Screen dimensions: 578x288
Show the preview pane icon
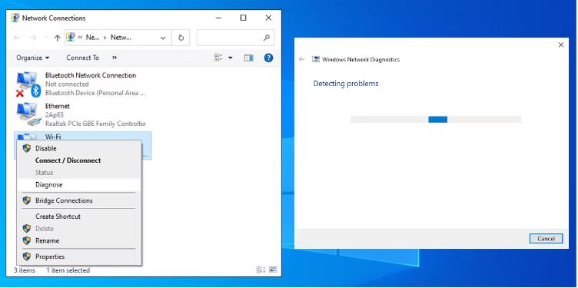click(x=249, y=58)
